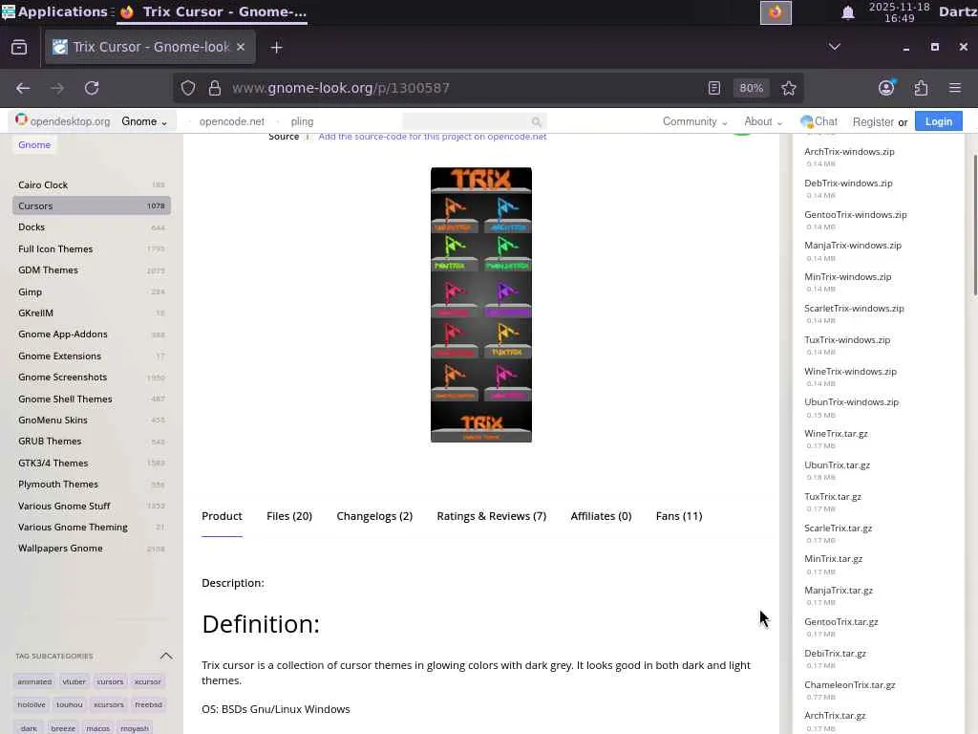Reload the current page
The image size is (978, 734).
tap(92, 88)
